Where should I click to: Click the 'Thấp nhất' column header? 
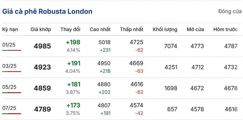[132, 29]
